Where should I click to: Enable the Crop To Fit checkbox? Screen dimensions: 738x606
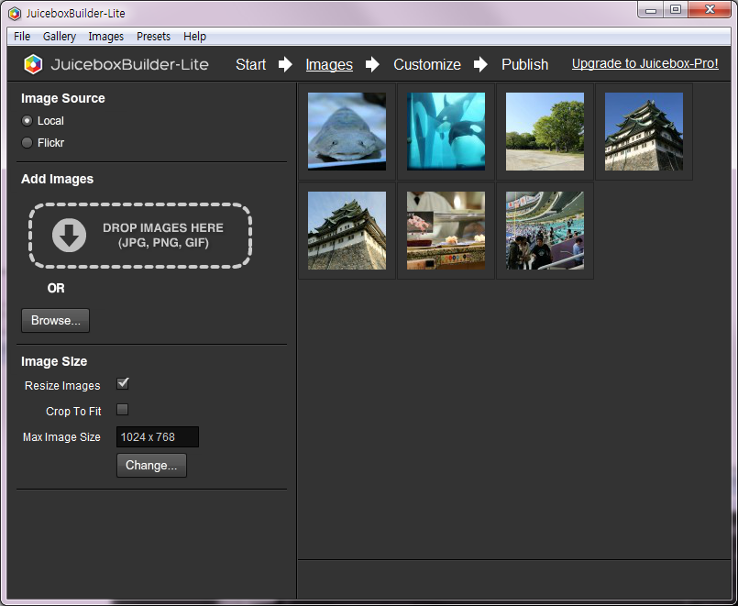123,410
